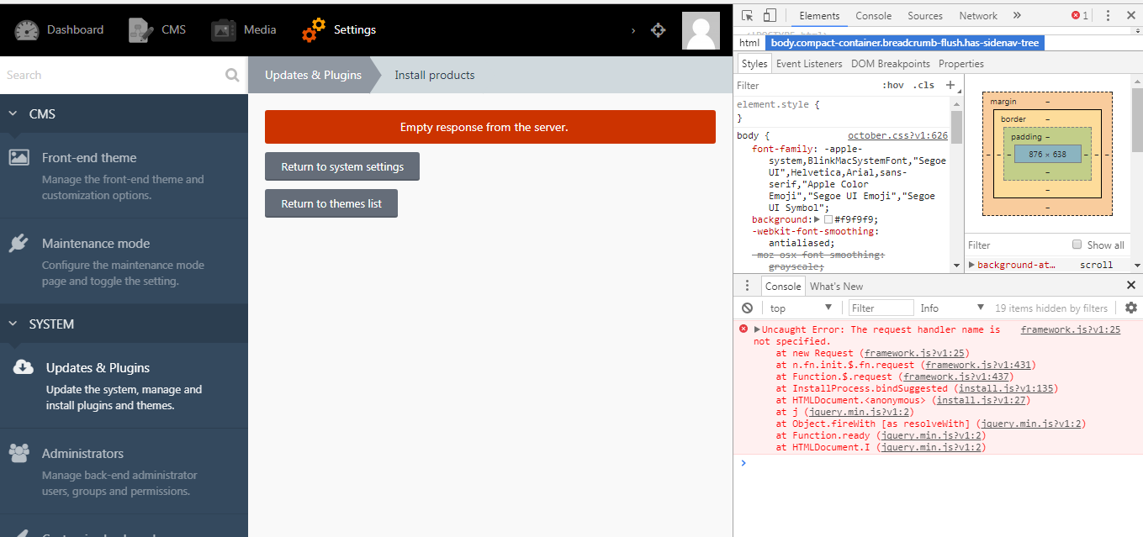Click '19 items hidden by filters' text
The height and width of the screenshot is (537, 1143).
click(1051, 308)
